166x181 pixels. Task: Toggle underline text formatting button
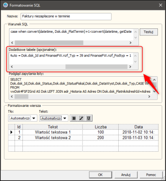(89, 118)
